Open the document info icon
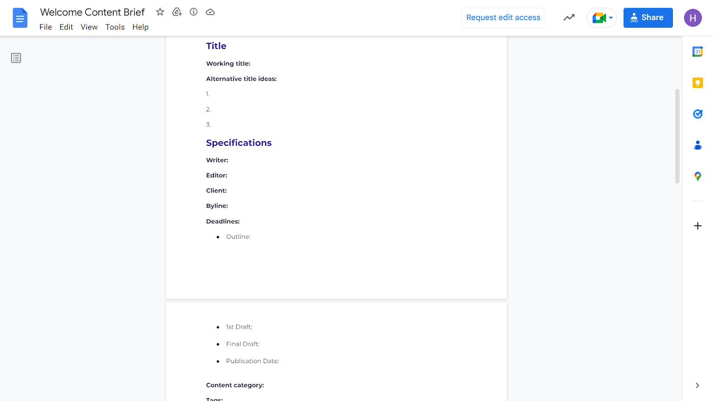The height and width of the screenshot is (401, 713). point(193,12)
